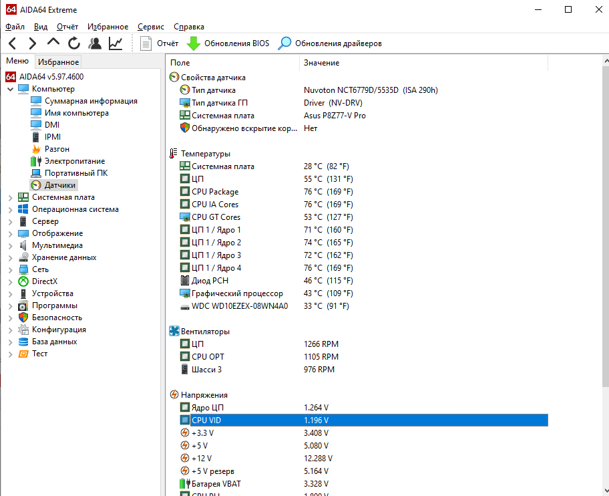Expand the Хранение данных node
Viewport: 609px width, 496px height.
pyautogui.click(x=11, y=258)
